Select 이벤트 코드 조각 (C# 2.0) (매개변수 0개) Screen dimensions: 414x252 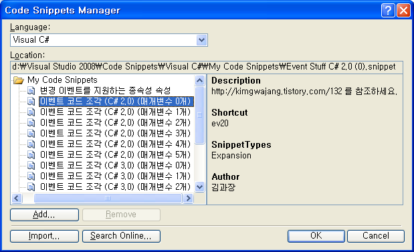(116, 102)
